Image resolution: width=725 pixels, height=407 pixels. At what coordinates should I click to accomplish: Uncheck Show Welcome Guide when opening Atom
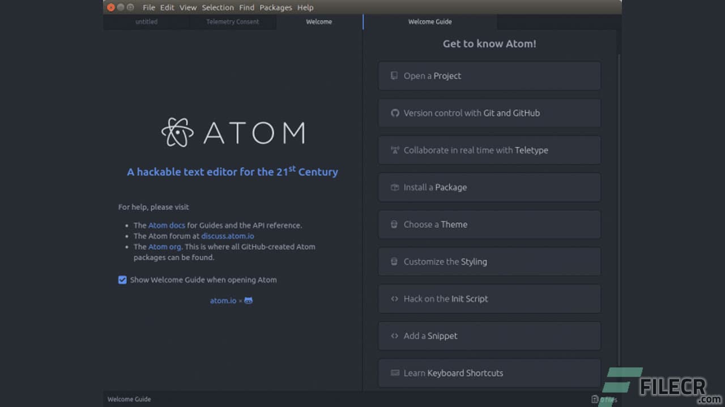[122, 279]
